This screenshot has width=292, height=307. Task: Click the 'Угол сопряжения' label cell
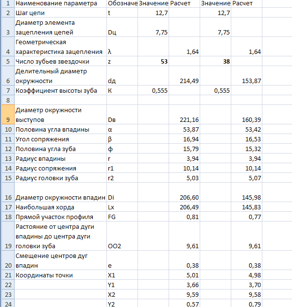tap(60, 139)
